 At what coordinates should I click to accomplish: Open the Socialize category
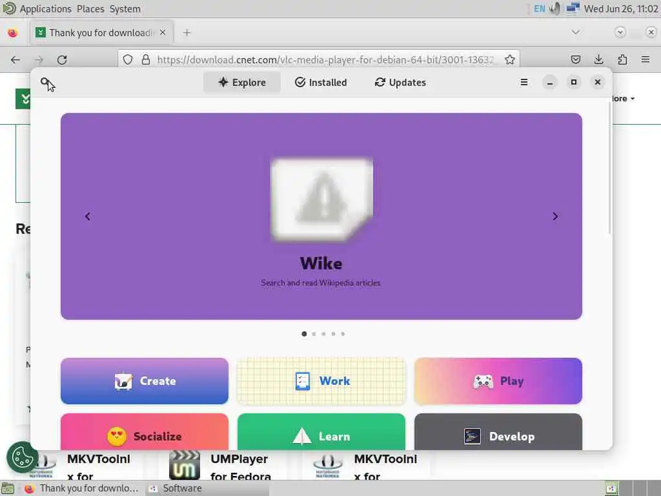click(x=145, y=432)
